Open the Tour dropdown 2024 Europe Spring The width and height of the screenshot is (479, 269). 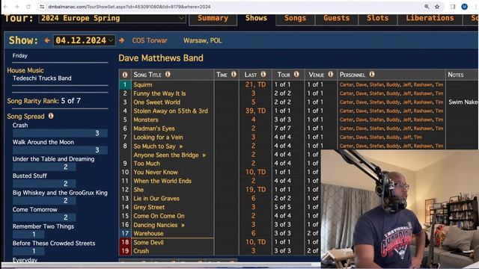(112, 18)
